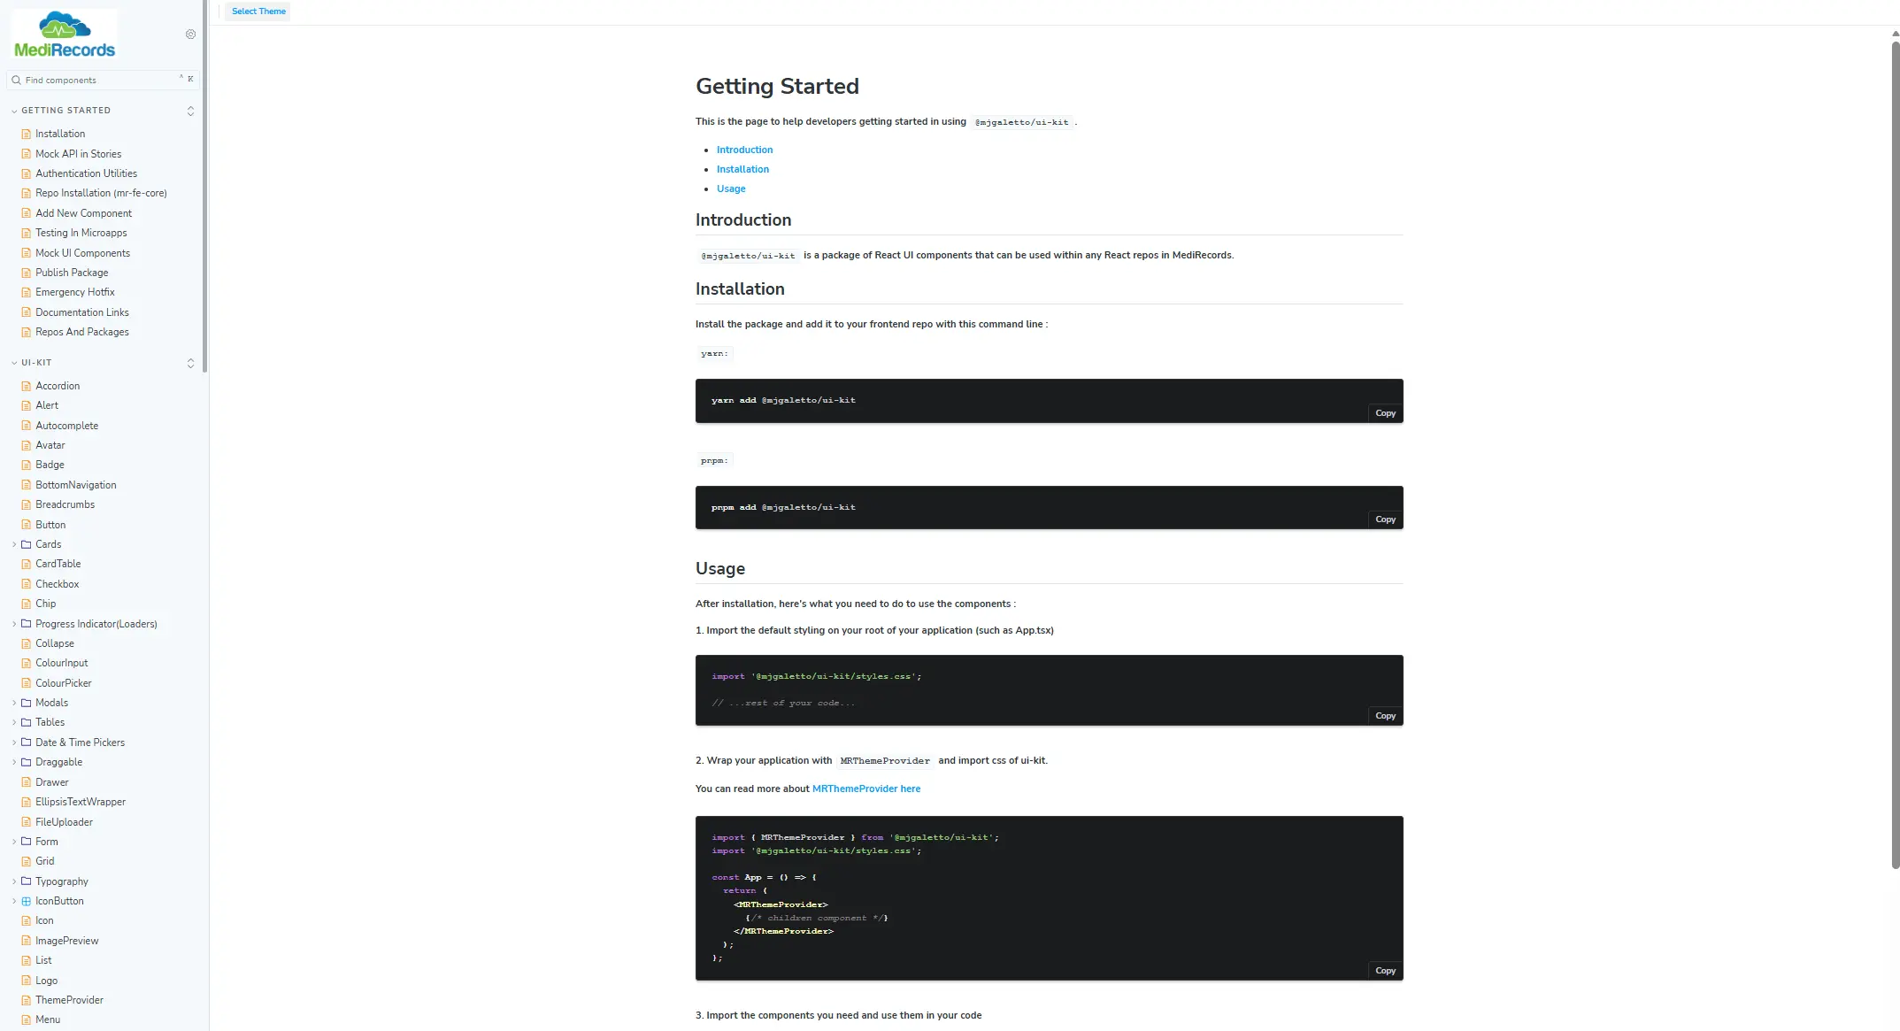Open the MRThemeProvider here link
This screenshot has width=1900, height=1031.
coord(865,789)
